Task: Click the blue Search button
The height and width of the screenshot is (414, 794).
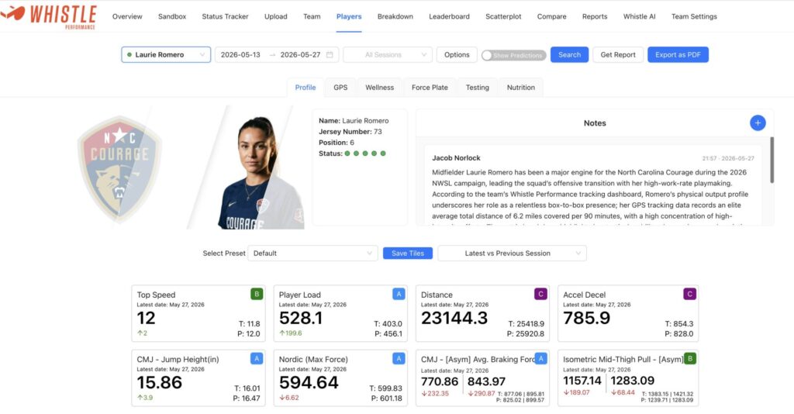Action: pos(570,55)
